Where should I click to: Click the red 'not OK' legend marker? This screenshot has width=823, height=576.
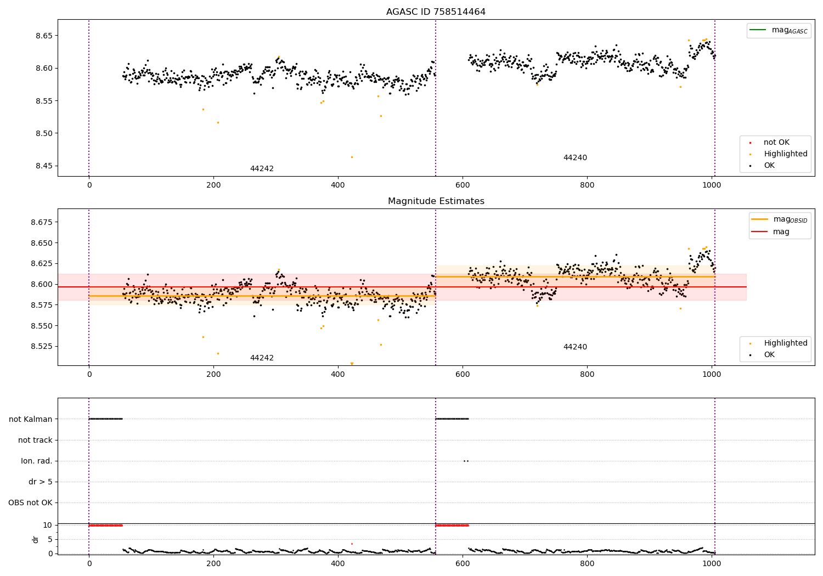750,143
